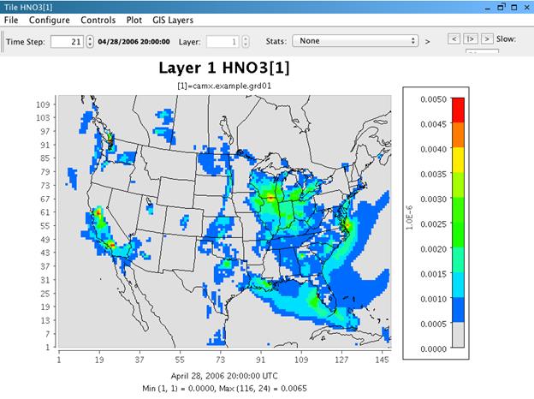Increment the Time Step stepper up arrow
This screenshot has height=399, width=534.
(90, 39)
